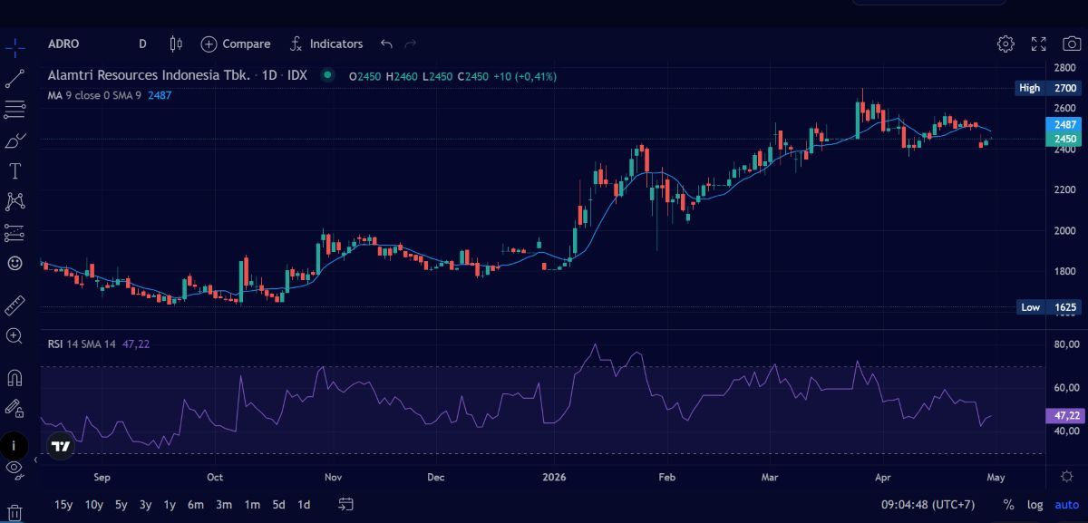Click the Compare symbols button
1088x523 pixels.
point(236,44)
